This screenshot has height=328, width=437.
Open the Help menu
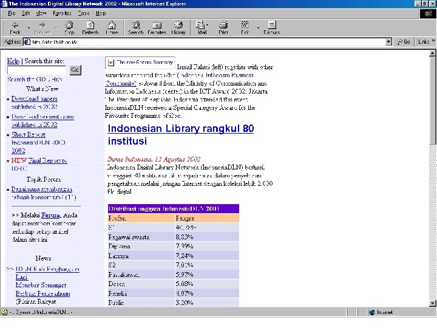101,13
